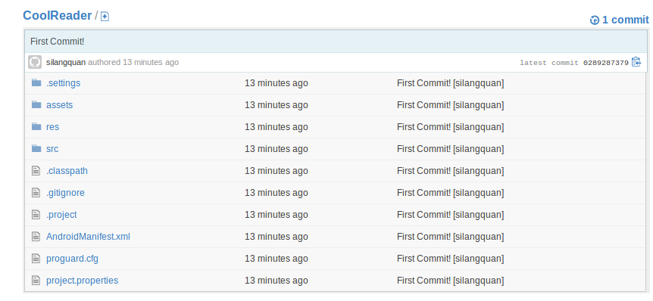Open the assets row First Commit! message

pos(450,105)
